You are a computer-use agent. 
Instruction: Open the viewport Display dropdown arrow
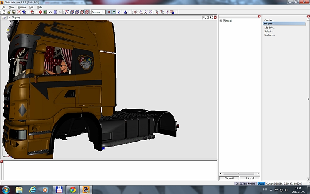point(9,17)
